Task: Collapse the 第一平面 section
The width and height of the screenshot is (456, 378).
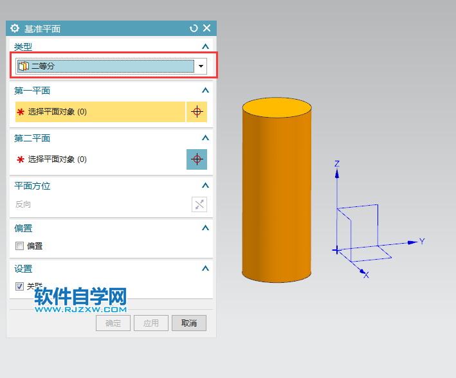Action: [x=205, y=91]
